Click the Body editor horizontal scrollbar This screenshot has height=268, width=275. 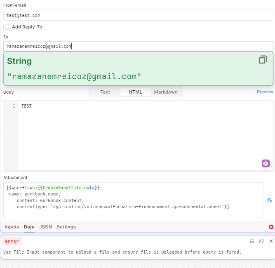[x=86, y=170]
